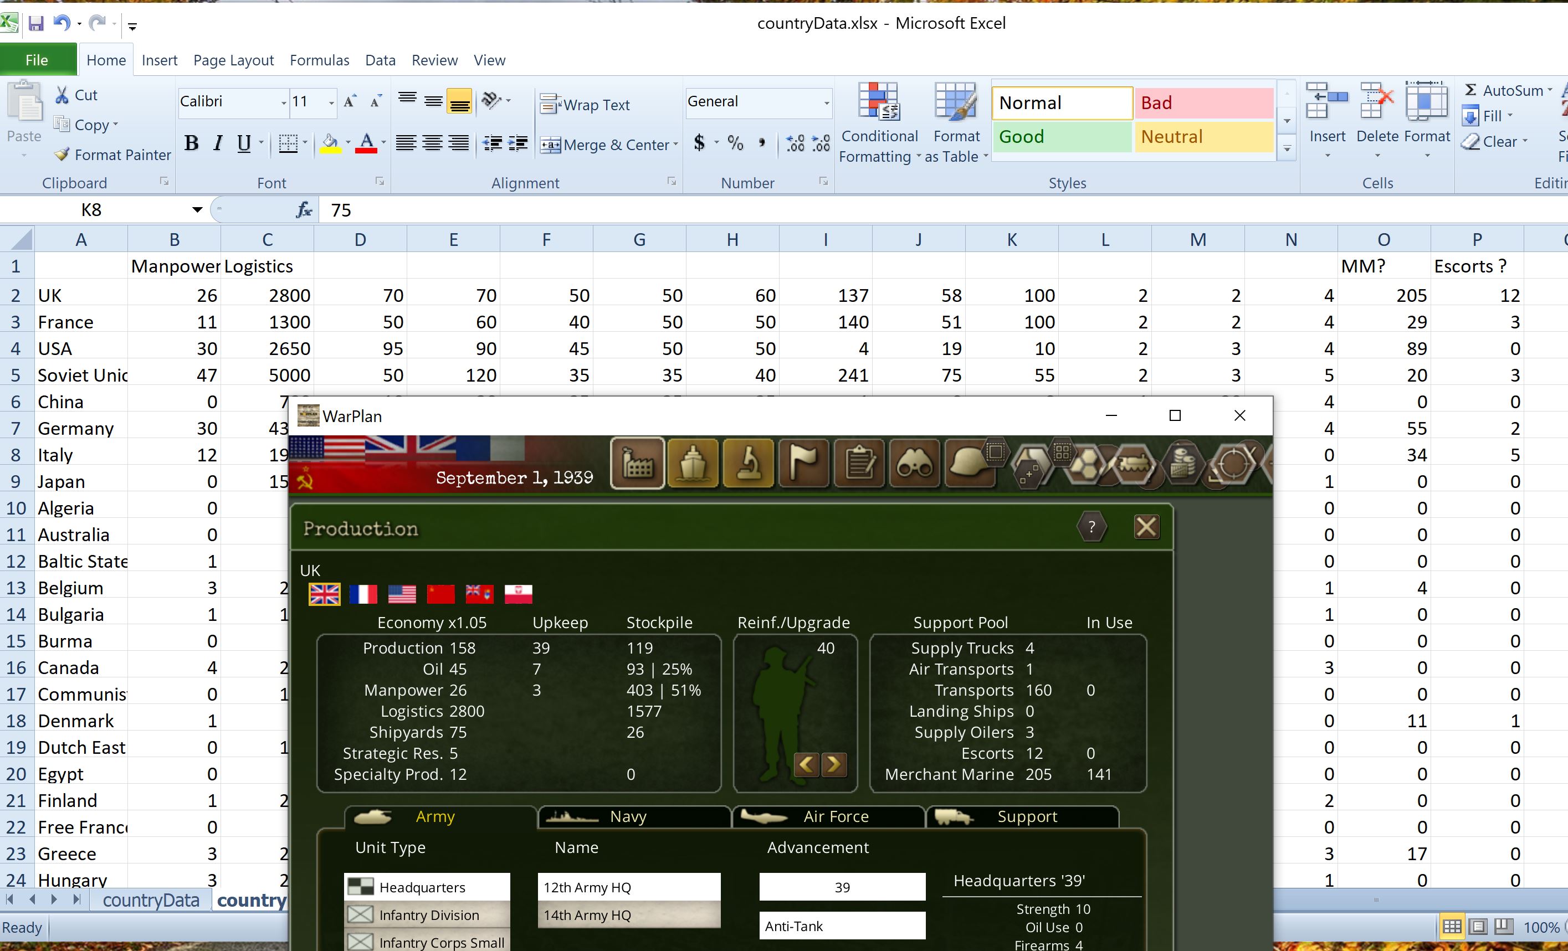Apply the Good cell style swatch
This screenshot has width=1568, height=951.
1061,137
